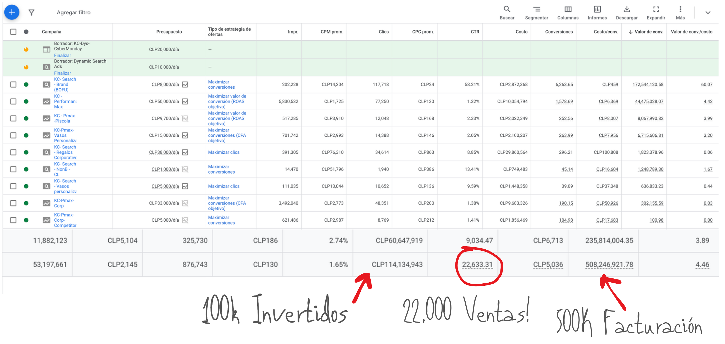Click Finalizar link for Dynamic Search Ads draft
This screenshot has width=725, height=344.
tap(63, 73)
